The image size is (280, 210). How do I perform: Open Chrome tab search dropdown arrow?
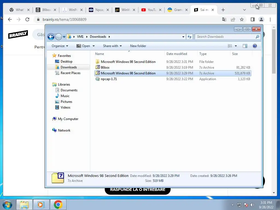pyautogui.click(x=244, y=10)
